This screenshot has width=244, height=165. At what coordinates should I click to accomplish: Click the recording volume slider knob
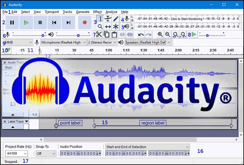[43, 36]
